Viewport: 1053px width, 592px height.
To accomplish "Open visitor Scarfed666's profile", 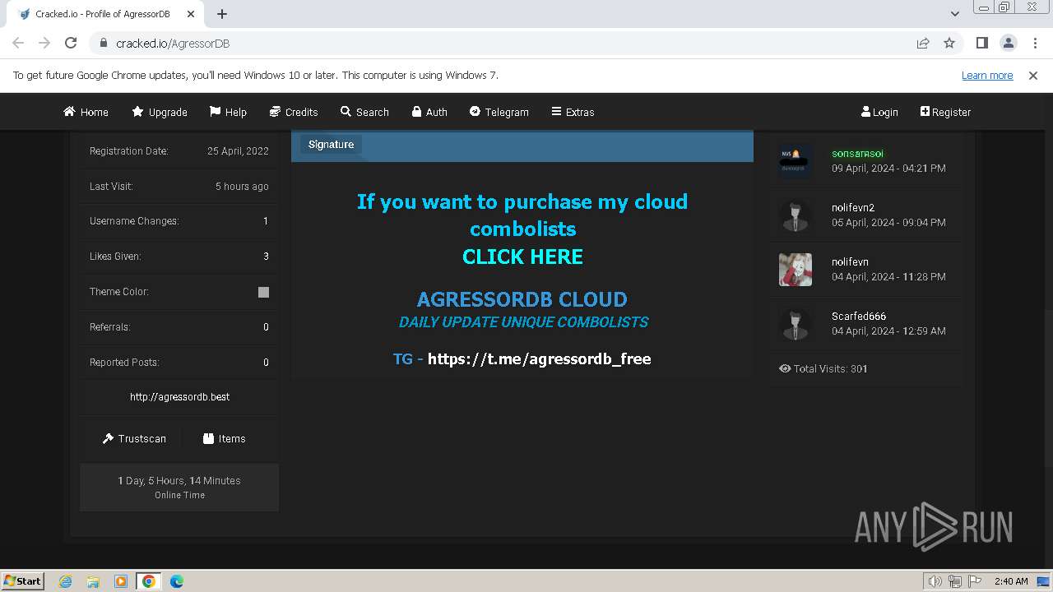I will tap(859, 317).
